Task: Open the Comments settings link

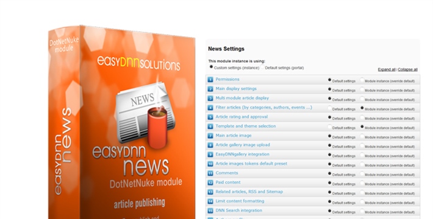Action: tap(227, 173)
